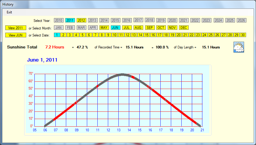
Task: Select date 5
Action: 83,35
